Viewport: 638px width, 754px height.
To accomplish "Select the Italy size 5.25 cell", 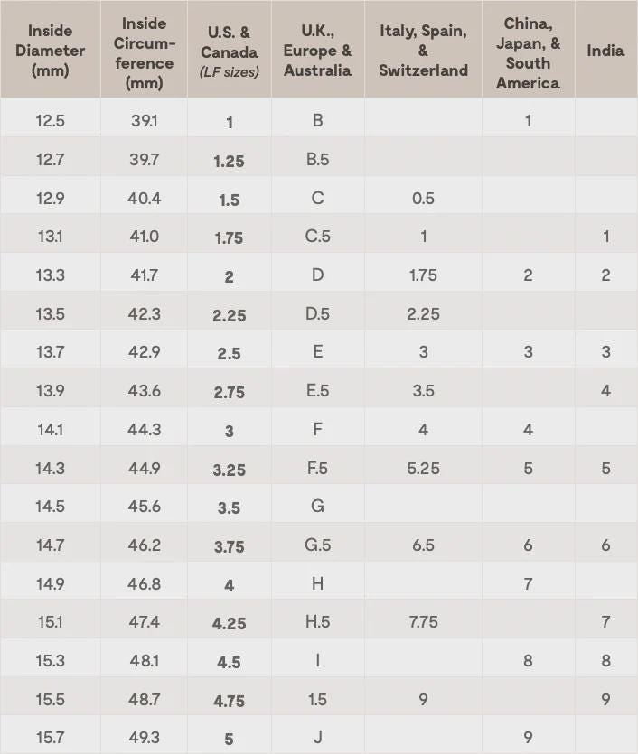I will (x=423, y=469).
